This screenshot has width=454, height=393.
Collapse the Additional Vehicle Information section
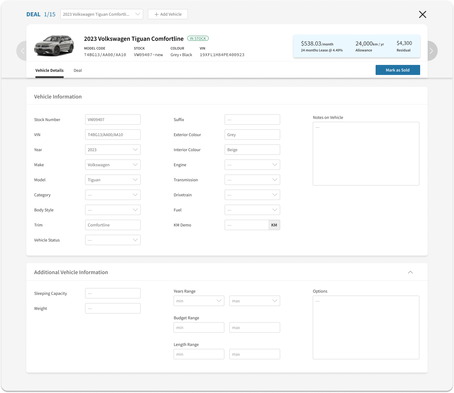click(410, 272)
